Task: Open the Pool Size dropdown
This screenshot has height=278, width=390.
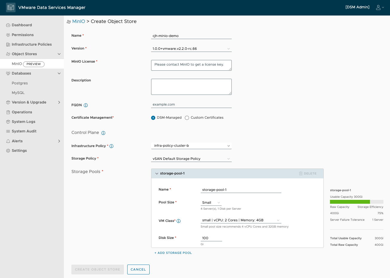Action: click(211, 203)
